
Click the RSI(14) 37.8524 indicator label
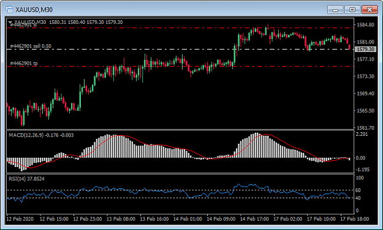[x=26, y=179]
